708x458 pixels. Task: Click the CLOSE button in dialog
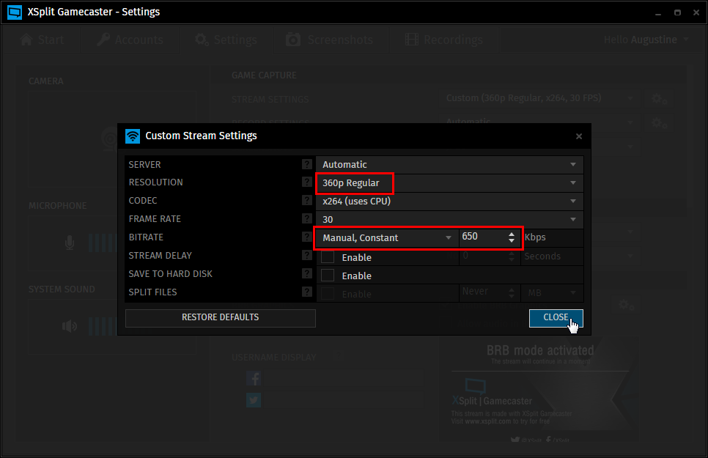tap(556, 317)
